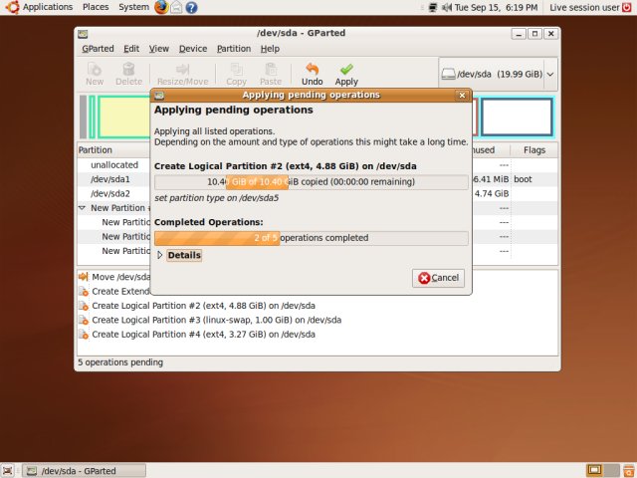Click the workspace switcher first workspace
Viewport: 637px width, 478px height.
pos(594,470)
